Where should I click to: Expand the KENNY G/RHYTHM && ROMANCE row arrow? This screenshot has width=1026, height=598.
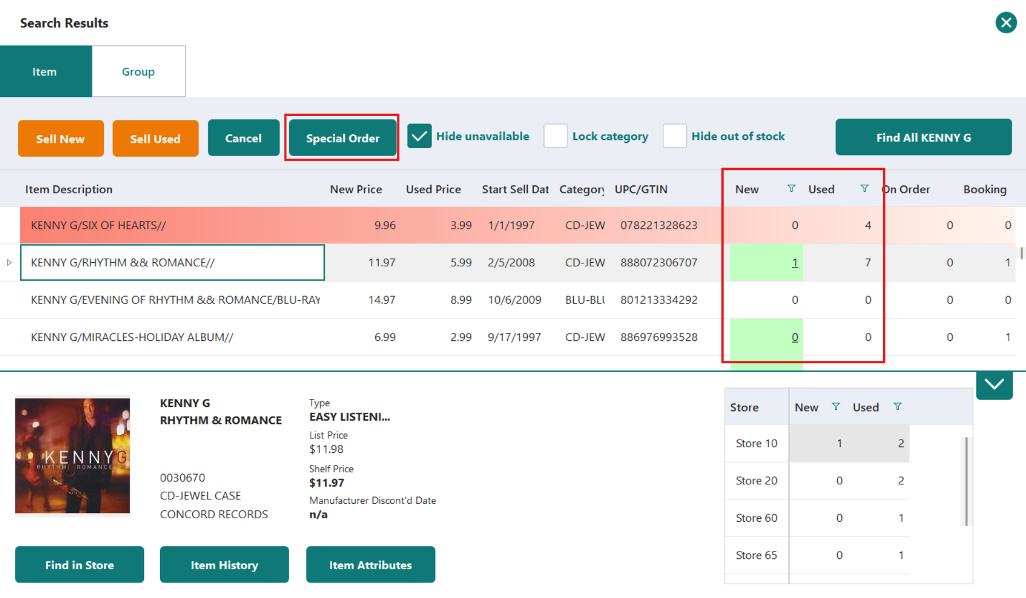click(x=9, y=262)
